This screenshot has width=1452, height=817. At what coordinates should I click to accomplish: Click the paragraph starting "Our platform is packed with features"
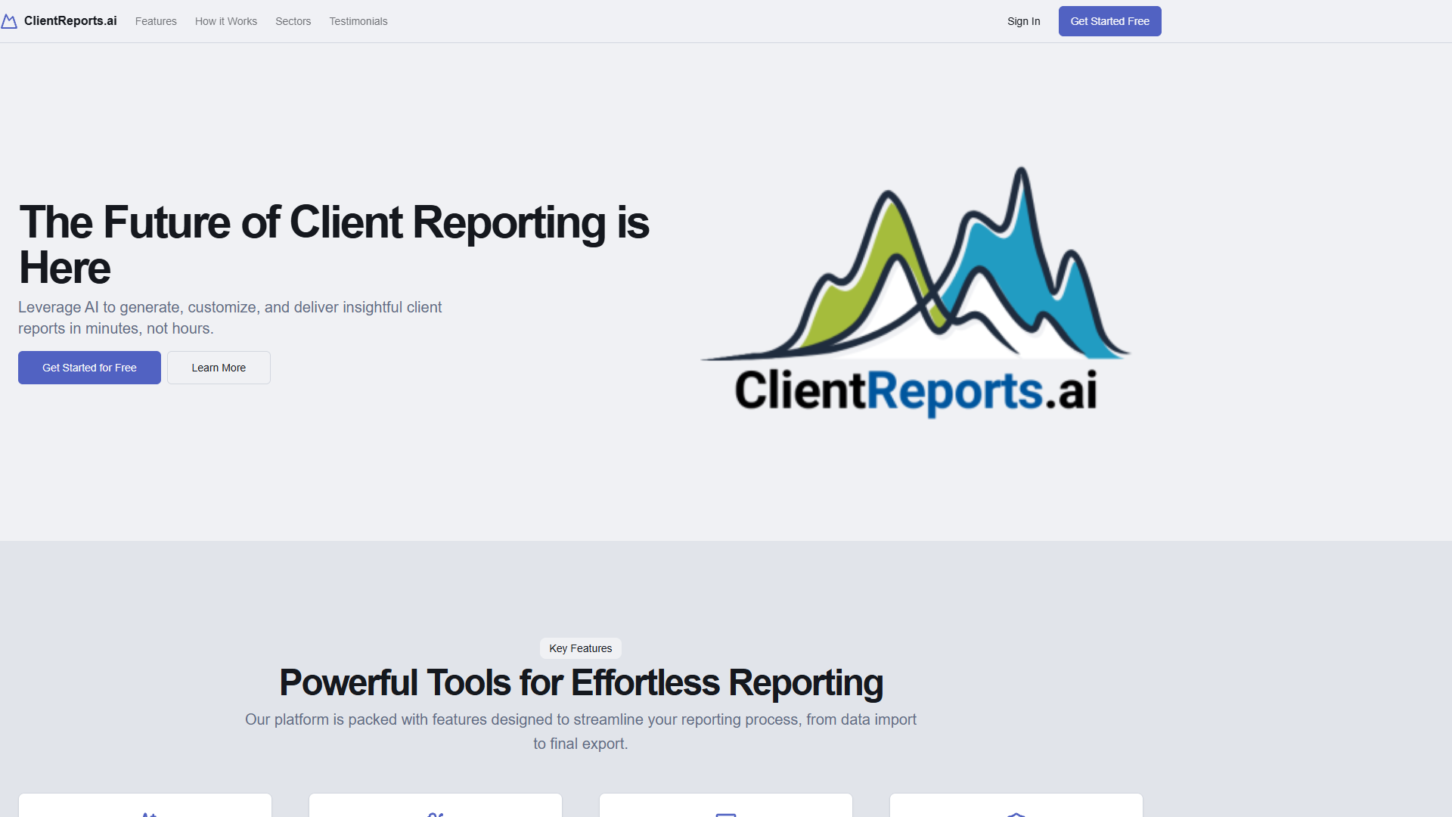[581, 732]
